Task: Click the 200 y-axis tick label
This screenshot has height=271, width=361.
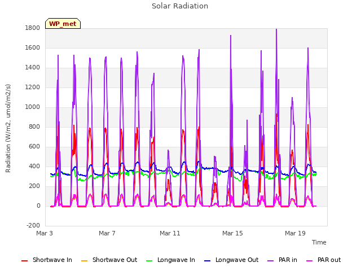Action: pyautogui.click(x=34, y=186)
